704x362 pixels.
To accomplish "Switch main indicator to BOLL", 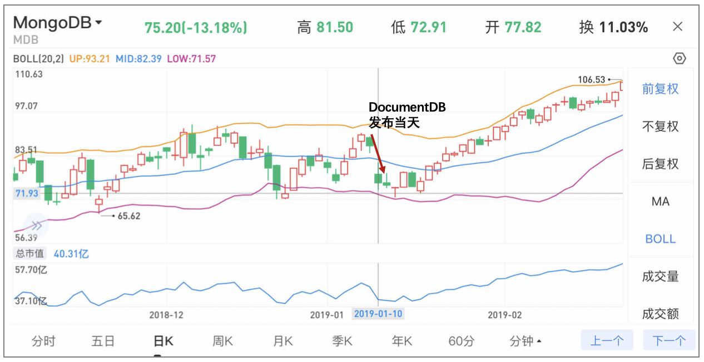I will 661,239.
